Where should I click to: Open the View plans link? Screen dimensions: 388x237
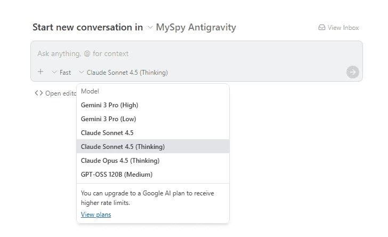tap(96, 215)
